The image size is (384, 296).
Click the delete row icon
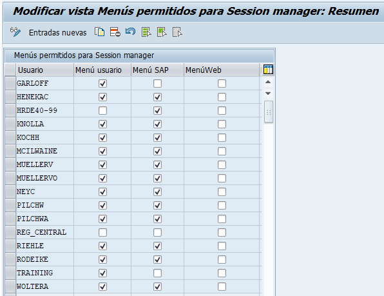(x=115, y=32)
